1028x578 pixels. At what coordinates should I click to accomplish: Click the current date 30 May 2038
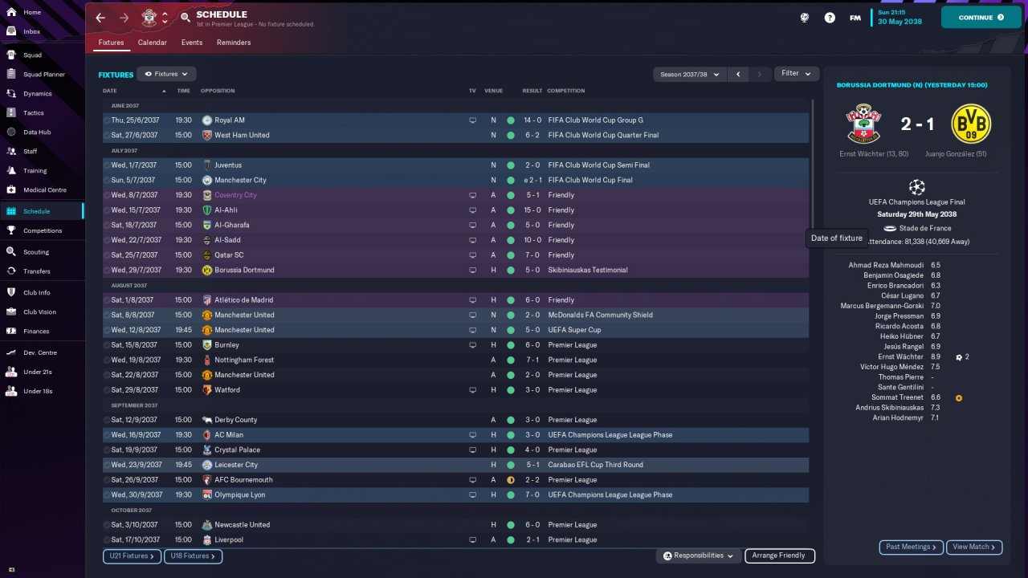(899, 22)
